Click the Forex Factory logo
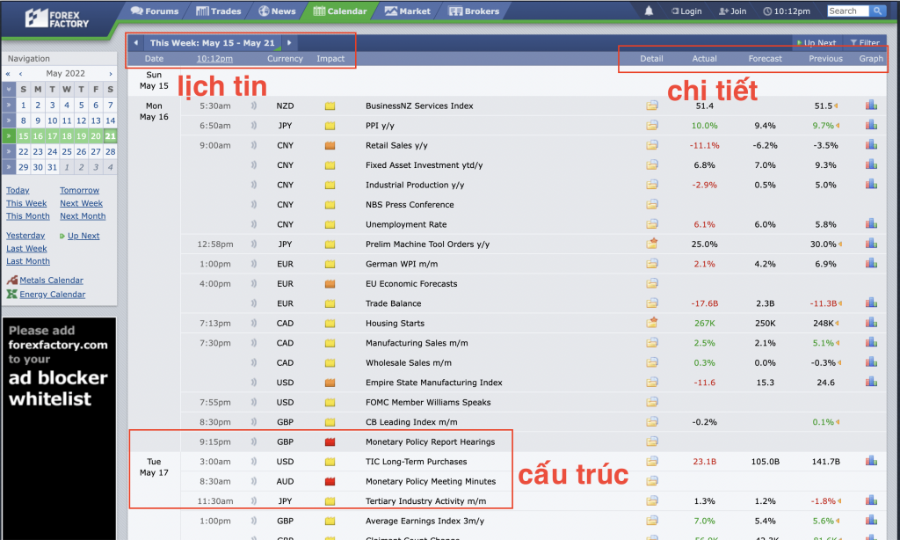 57,18
